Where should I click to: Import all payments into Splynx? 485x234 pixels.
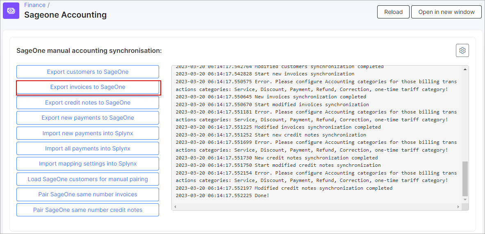point(88,148)
